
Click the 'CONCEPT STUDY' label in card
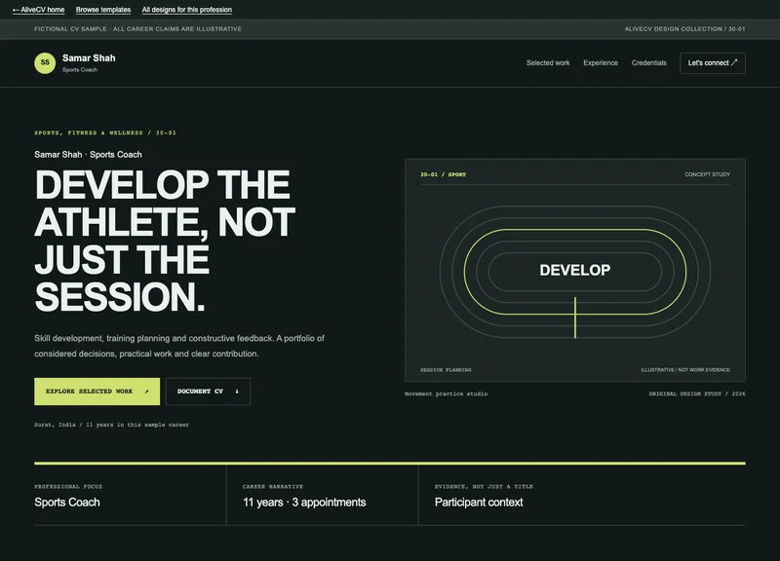point(708,174)
